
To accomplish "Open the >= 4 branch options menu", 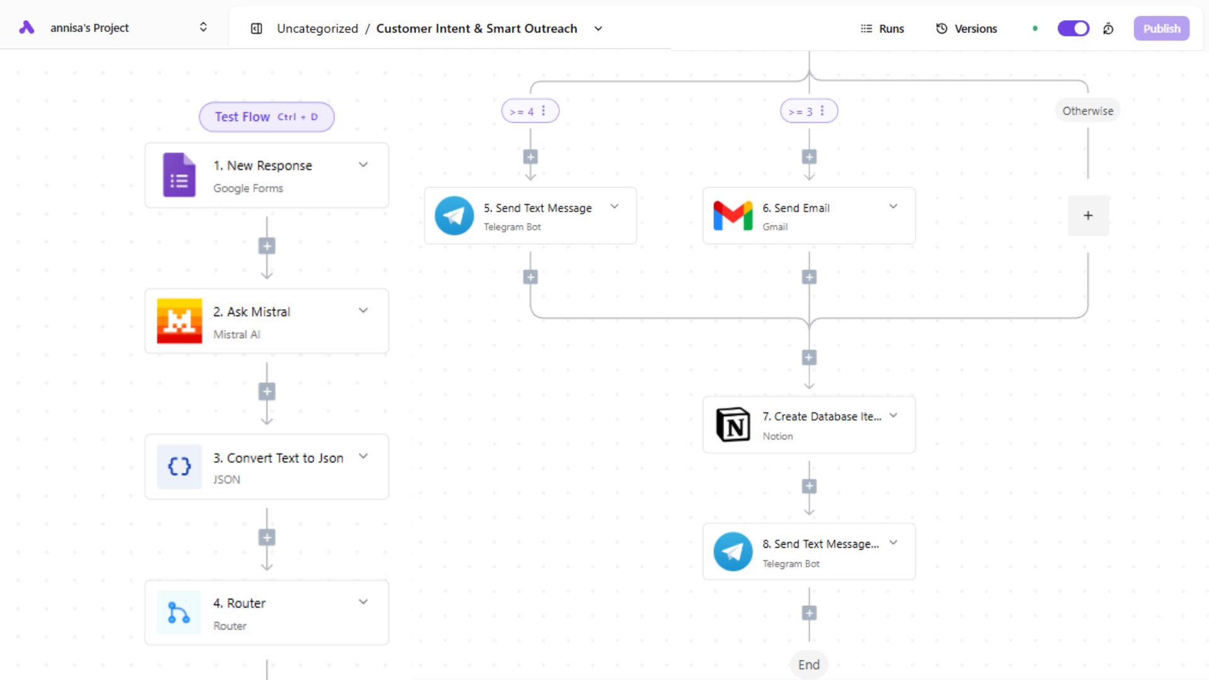I will click(x=543, y=111).
